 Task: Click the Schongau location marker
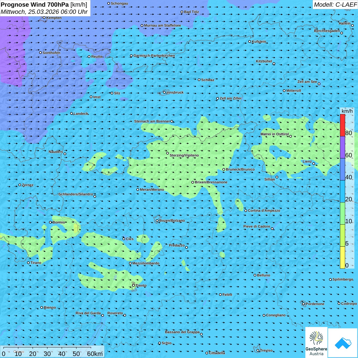[x=109, y=3]
